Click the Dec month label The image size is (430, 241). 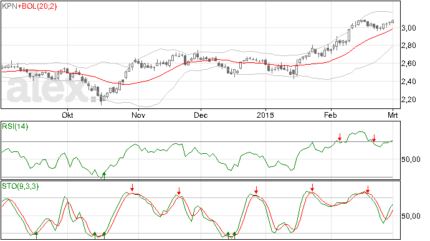201,115
